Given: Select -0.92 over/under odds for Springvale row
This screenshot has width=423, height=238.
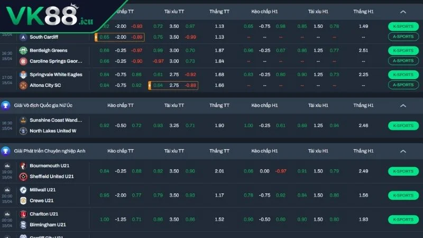Looking at the screenshot, I should (x=190, y=75).
